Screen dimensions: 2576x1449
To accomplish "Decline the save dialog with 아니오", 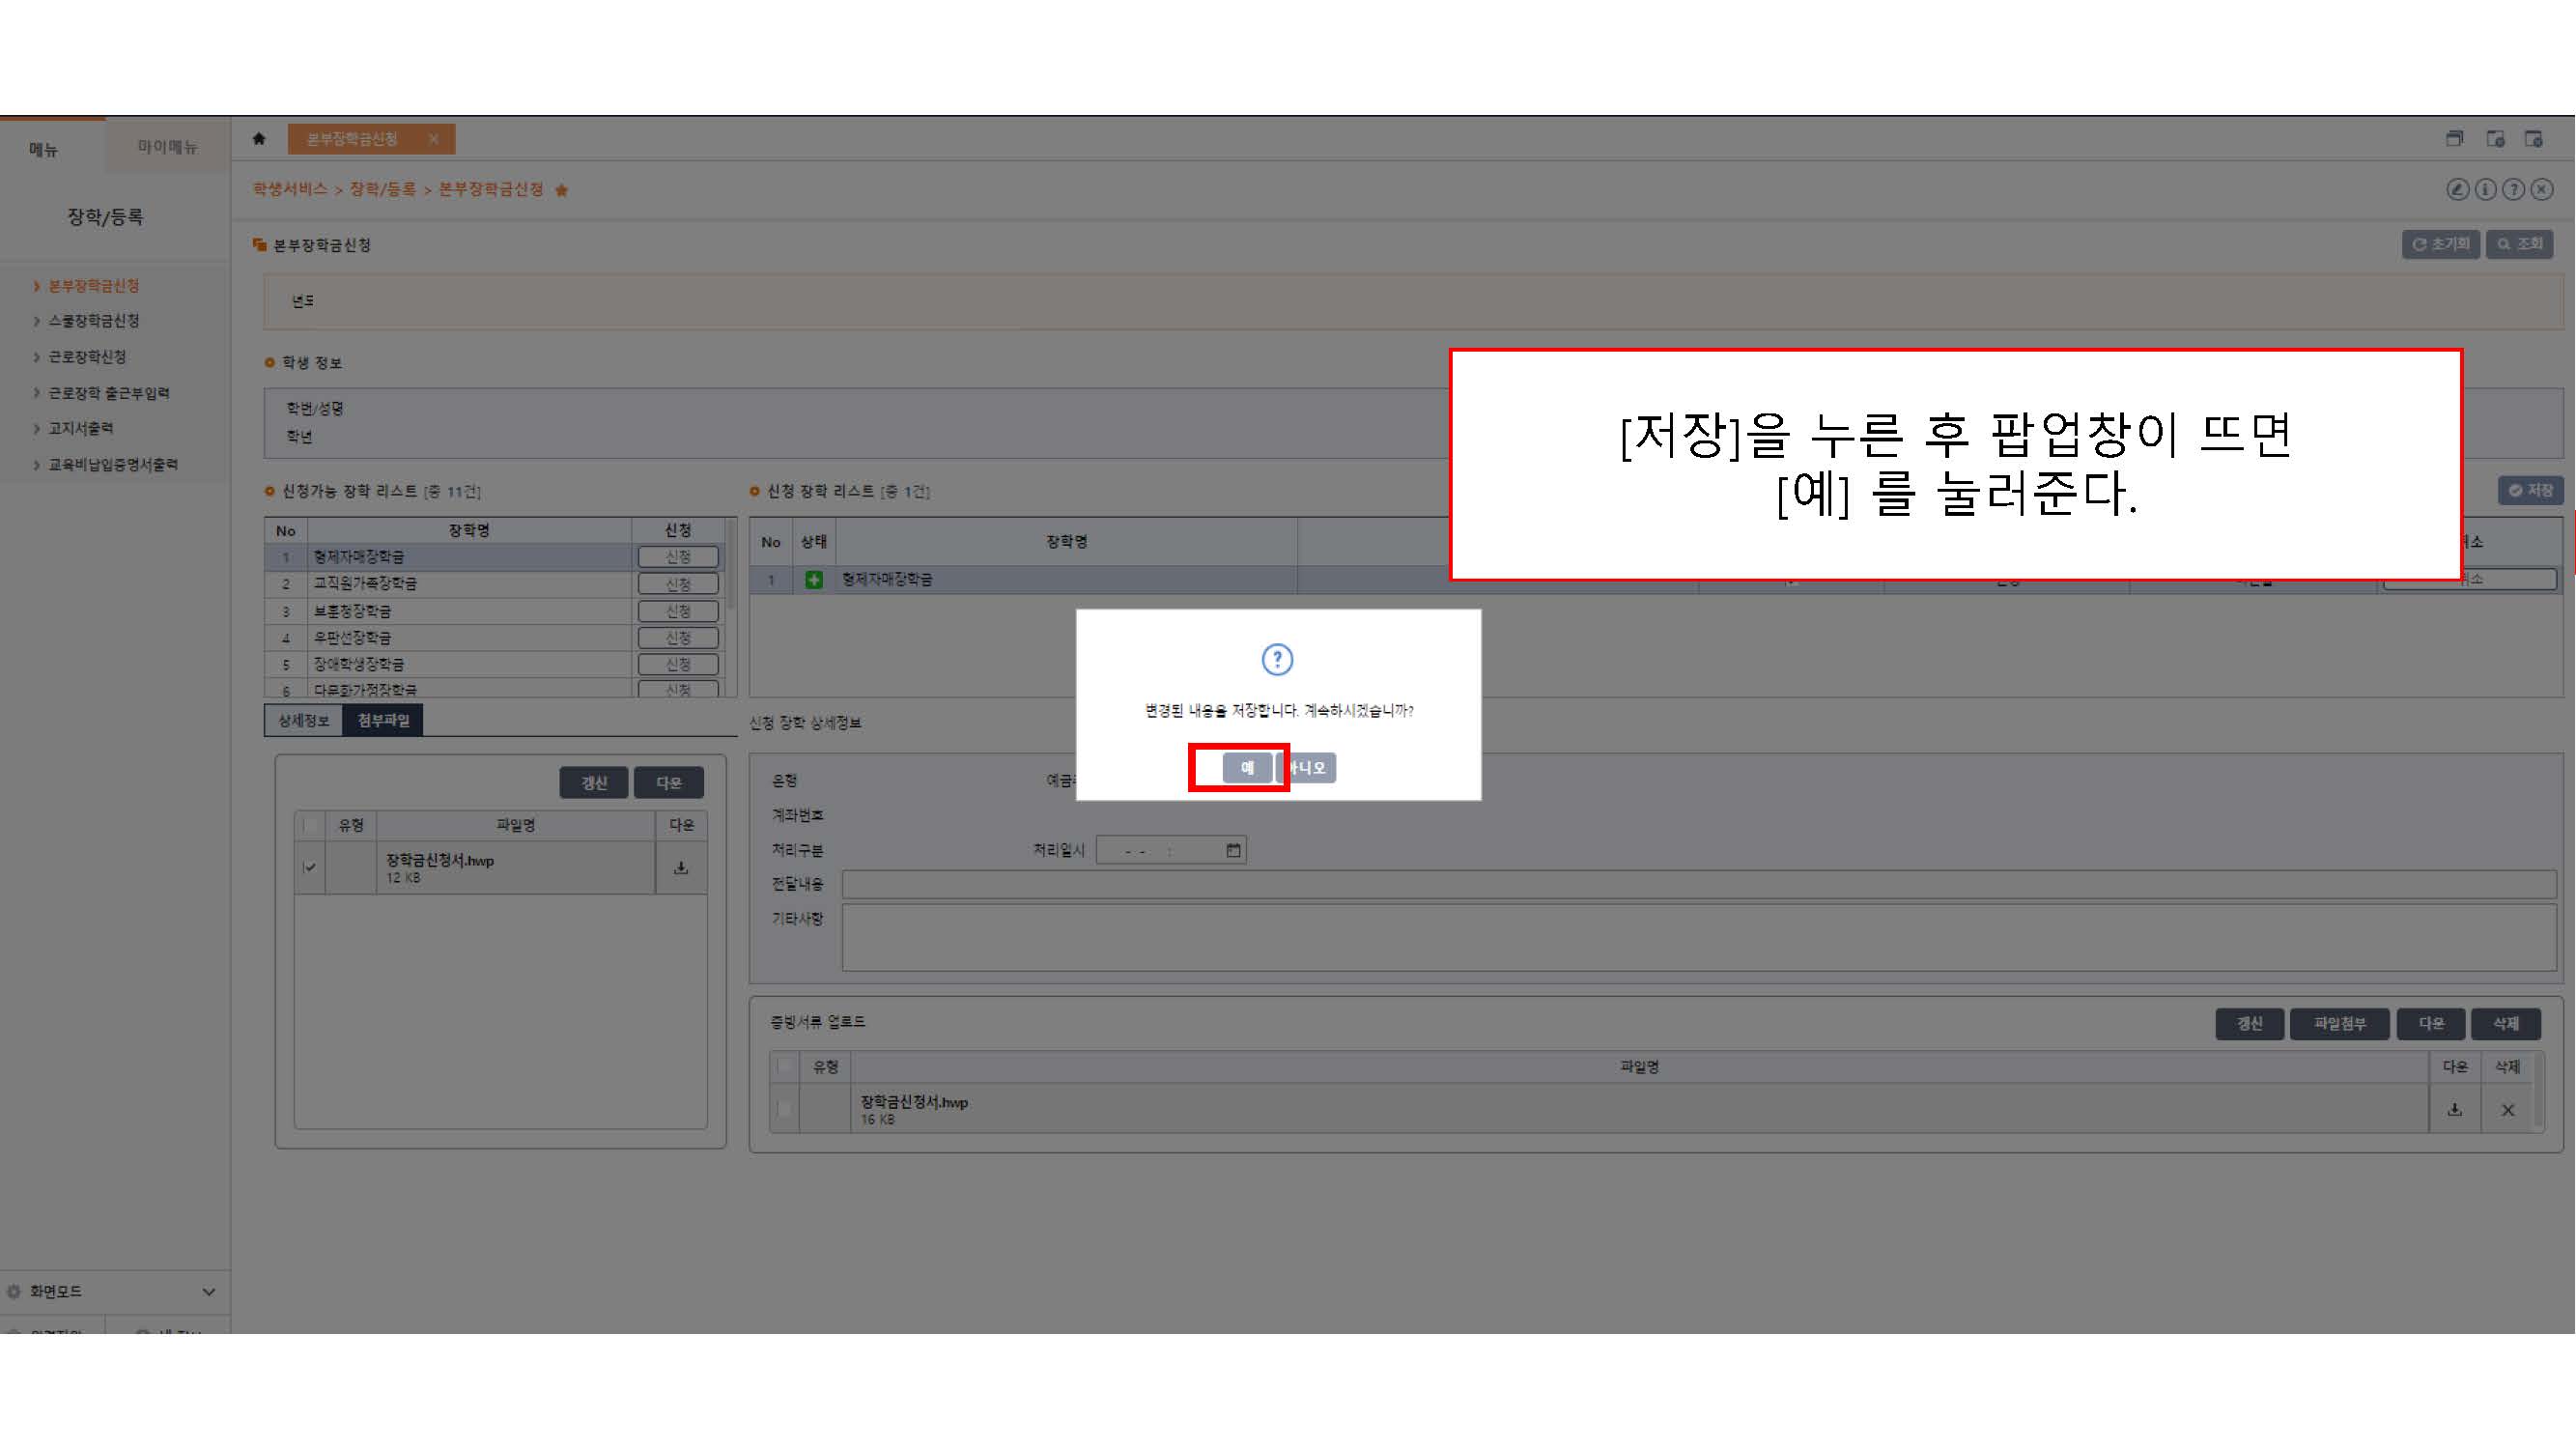I will coord(1306,767).
